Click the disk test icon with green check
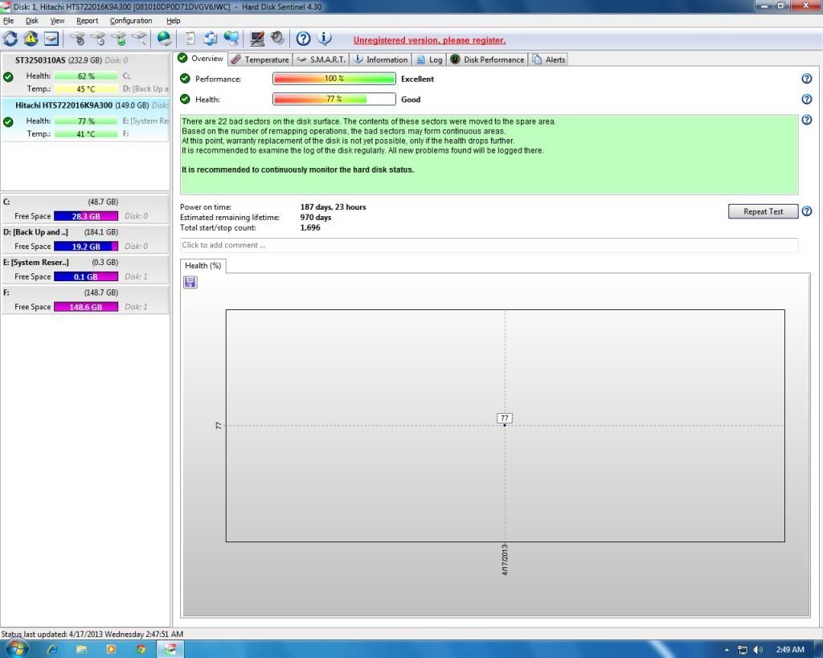 119,39
